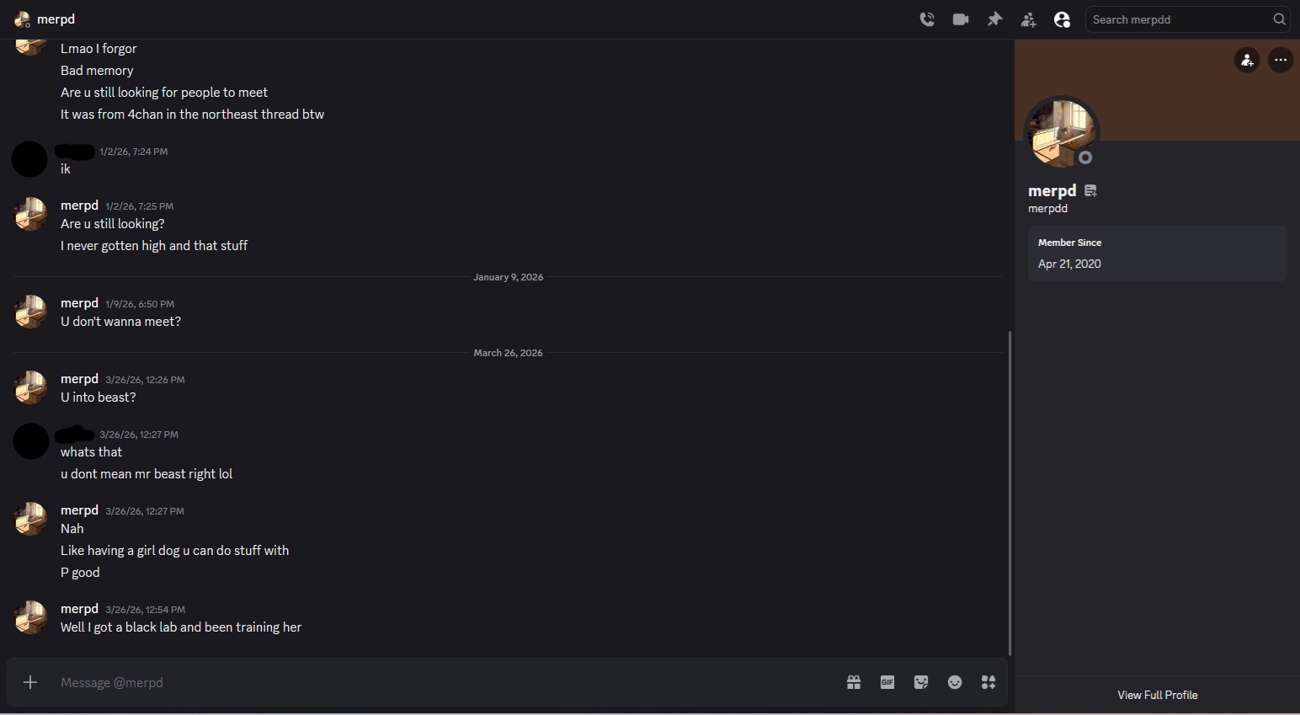Add friends to this DM
The image size is (1300, 715).
point(1029,19)
